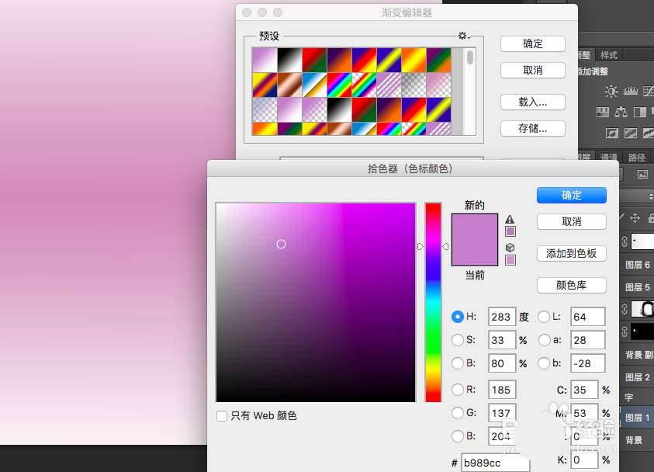Screen dimensions: 654x472
Task: Select the chrome gradient preset
Action: pyautogui.click(x=314, y=85)
